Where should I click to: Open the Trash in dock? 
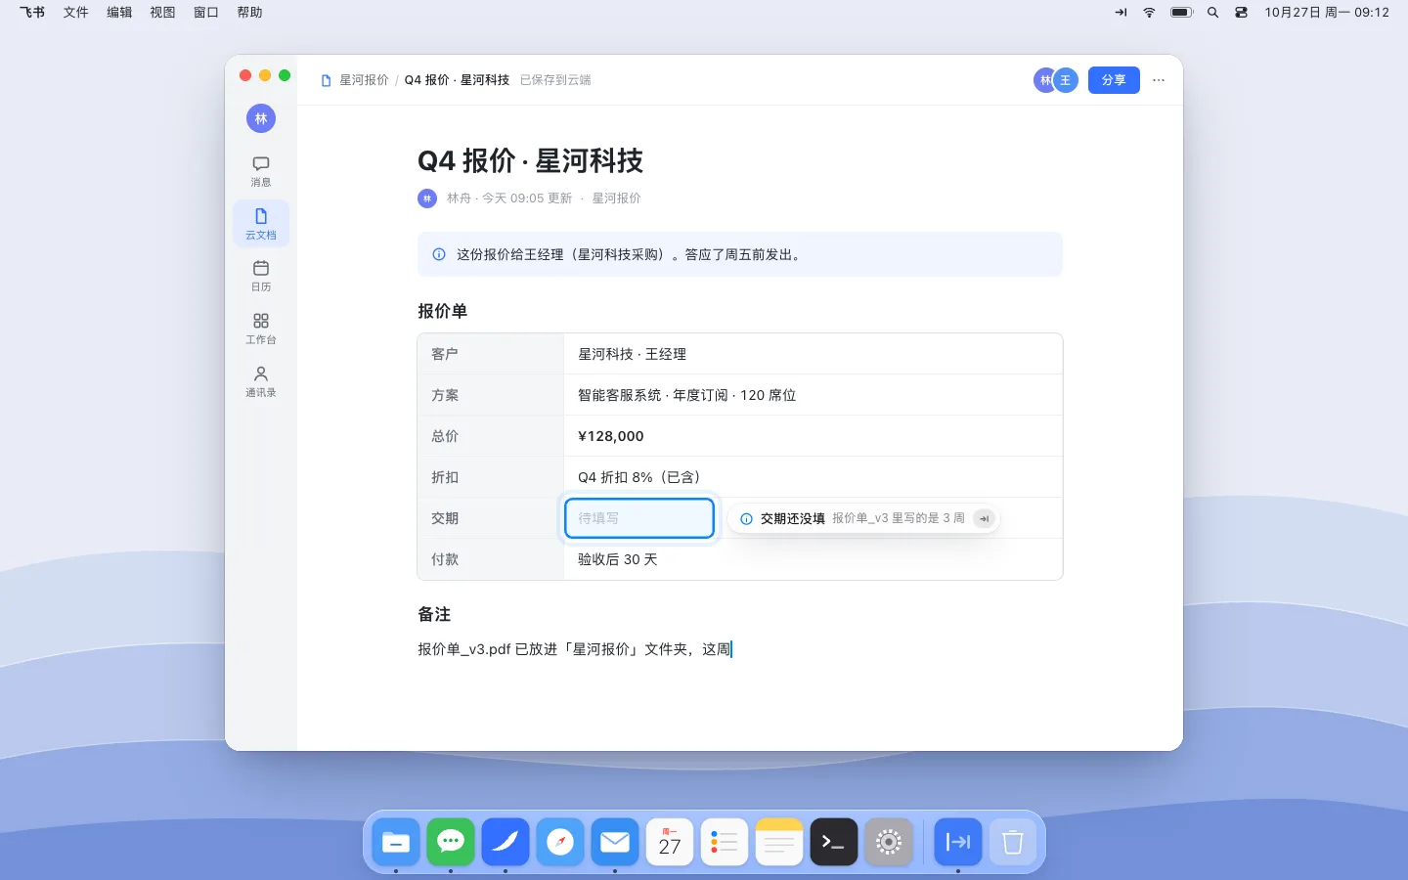point(1013,842)
